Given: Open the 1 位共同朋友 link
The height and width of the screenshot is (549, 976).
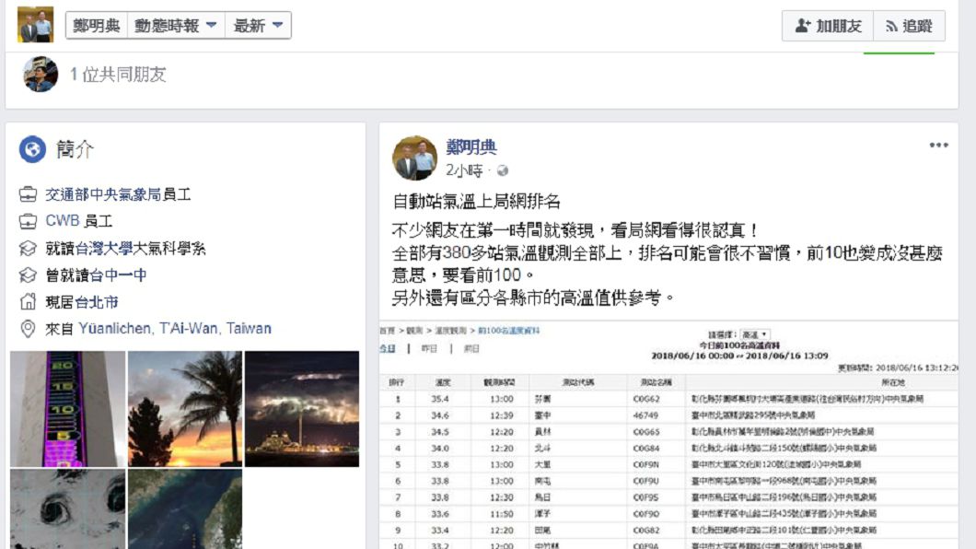Looking at the screenshot, I should (x=118, y=75).
